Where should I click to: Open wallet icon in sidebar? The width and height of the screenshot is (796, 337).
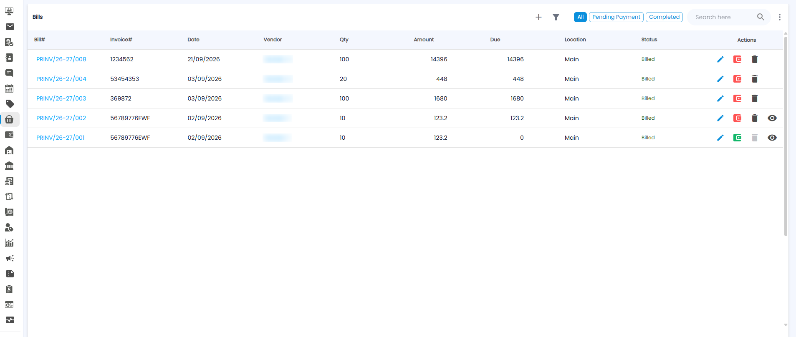pyautogui.click(x=9, y=135)
